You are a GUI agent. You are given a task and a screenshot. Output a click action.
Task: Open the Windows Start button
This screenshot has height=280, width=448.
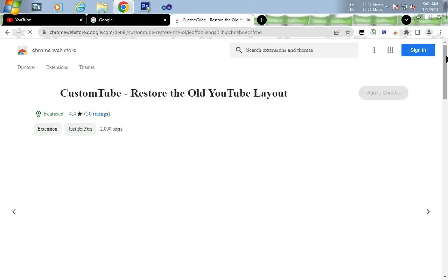pos(13,6)
